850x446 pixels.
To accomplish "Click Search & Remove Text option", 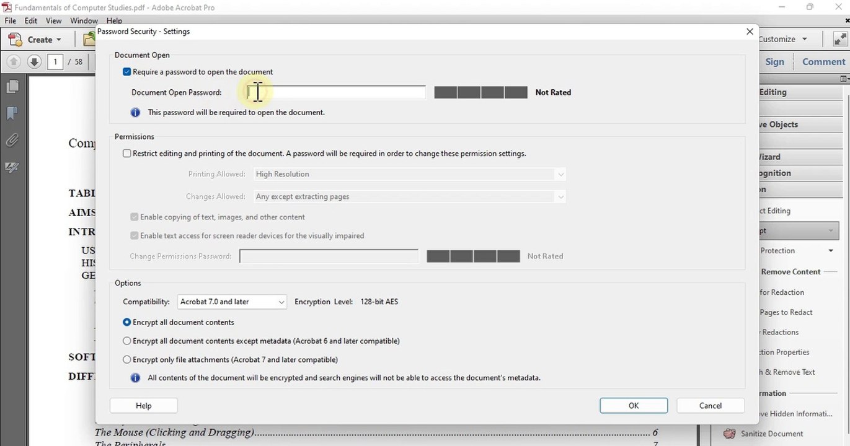I will pos(787,372).
